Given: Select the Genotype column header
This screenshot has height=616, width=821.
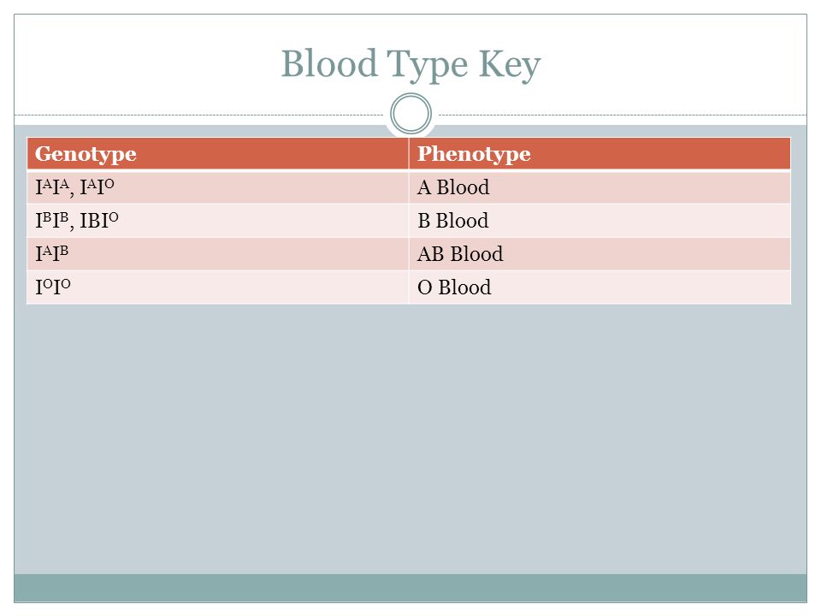Looking at the screenshot, I should (217, 153).
